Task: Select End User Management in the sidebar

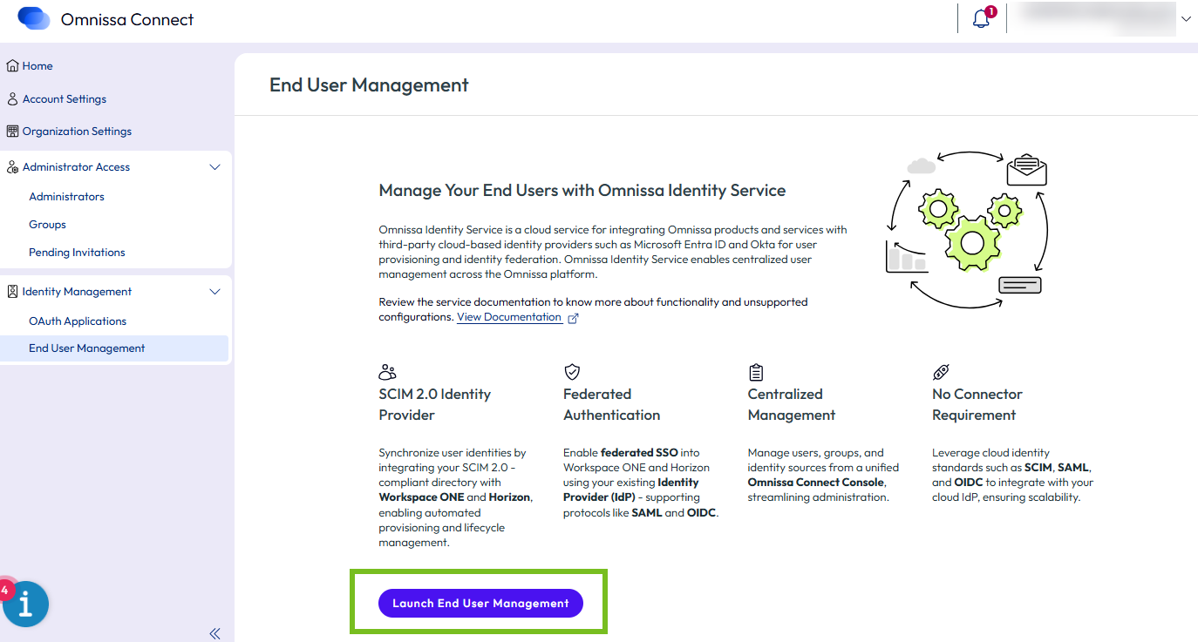Action: 114,348
